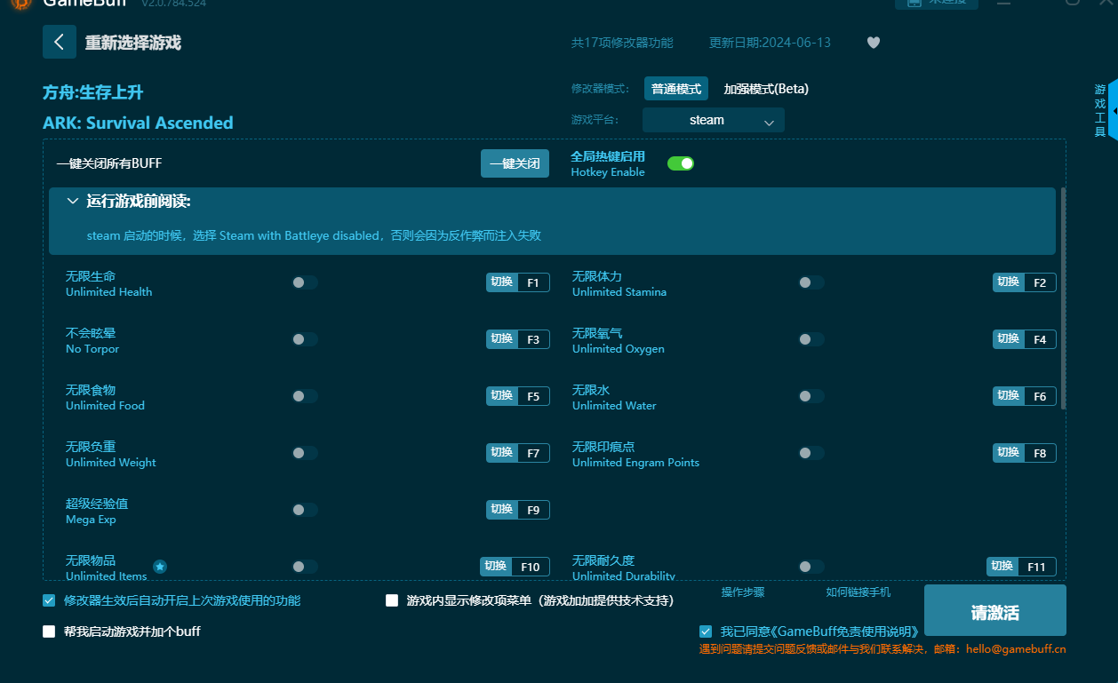Collapse the read-before-running notice section
The image size is (1118, 683).
[x=73, y=202]
